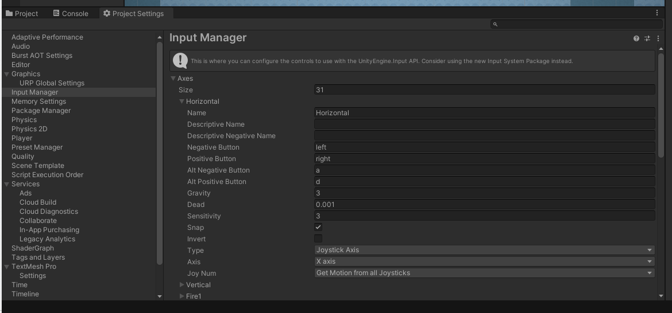672x313 pixels.
Task: Collapse the Axes foldout
Action: click(x=173, y=78)
